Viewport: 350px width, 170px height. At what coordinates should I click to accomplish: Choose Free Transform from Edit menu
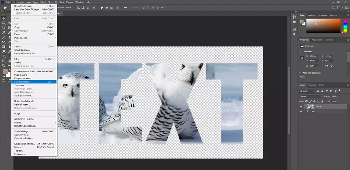pyautogui.click(x=34, y=82)
